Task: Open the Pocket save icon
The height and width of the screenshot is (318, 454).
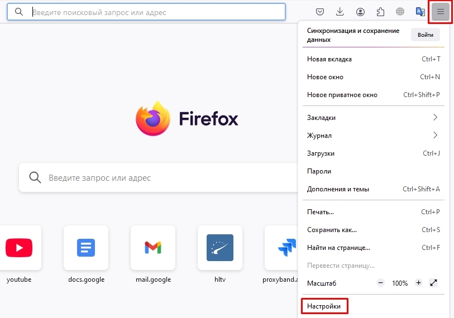Action: [x=319, y=12]
